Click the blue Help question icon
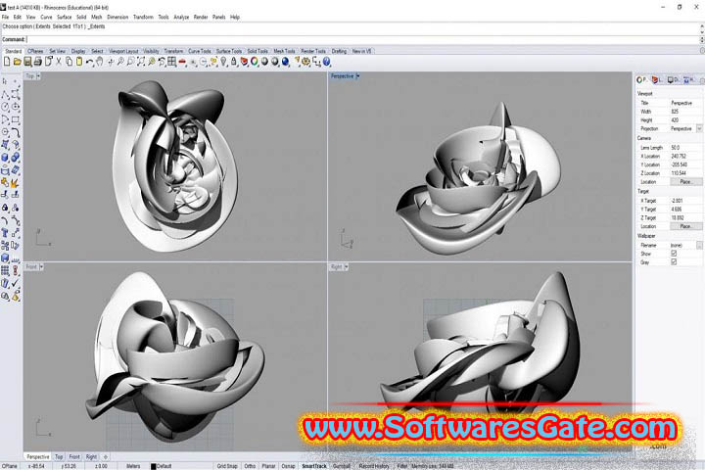The width and height of the screenshot is (705, 470). click(327, 62)
